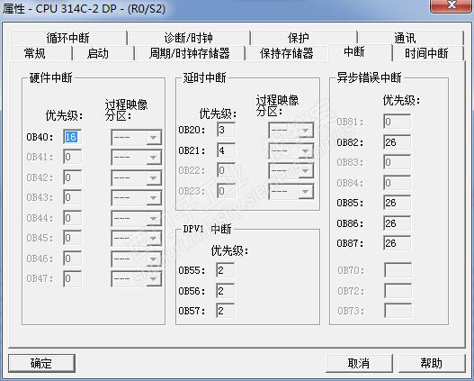Open the 时间中断 tab
This screenshot has height=381, width=474.
pyautogui.click(x=428, y=53)
